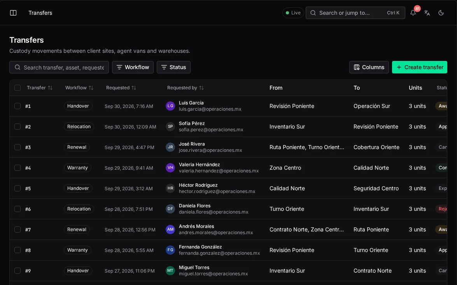Viewport: 457px width, 285px height.
Task: Click 'Sep 28, 2026, 7:51 PM' date
Action: click(128, 209)
